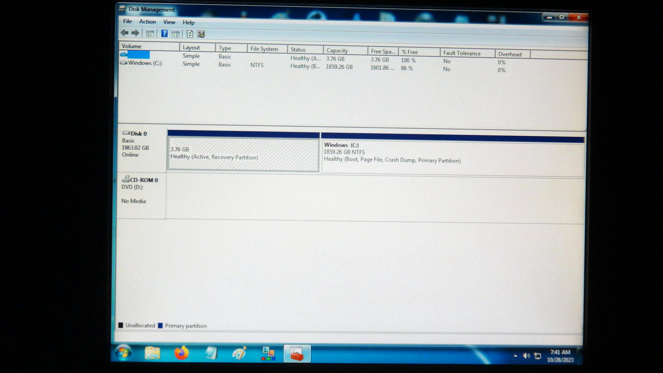Click the blue Primary partition legend swatch
Image resolution: width=663 pixels, height=373 pixels.
click(160, 326)
